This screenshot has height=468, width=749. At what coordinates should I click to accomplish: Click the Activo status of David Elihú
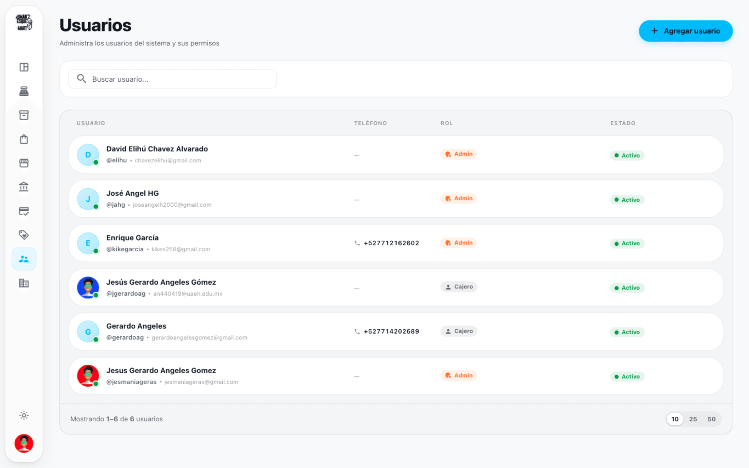(x=627, y=155)
